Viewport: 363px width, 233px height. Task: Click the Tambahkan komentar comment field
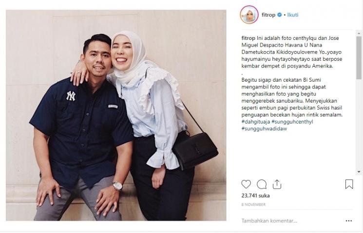(x=292, y=221)
